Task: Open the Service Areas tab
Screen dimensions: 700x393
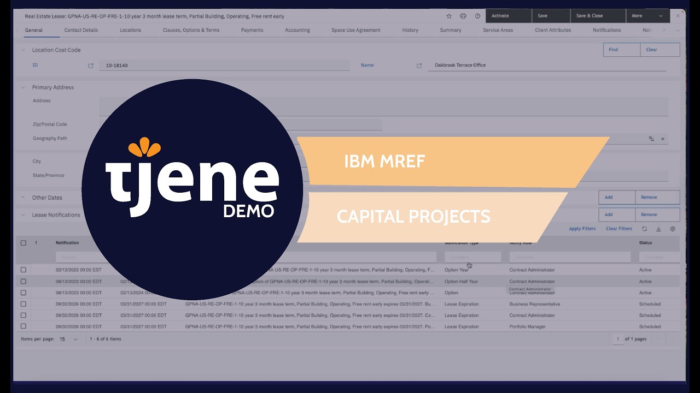Action: point(498,30)
